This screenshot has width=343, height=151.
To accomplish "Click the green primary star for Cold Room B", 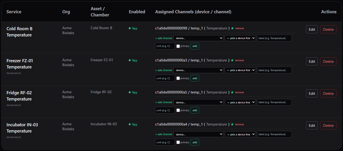I will 232,28.
